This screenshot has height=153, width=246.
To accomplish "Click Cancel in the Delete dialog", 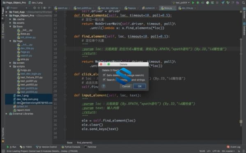I will point(126,86).
